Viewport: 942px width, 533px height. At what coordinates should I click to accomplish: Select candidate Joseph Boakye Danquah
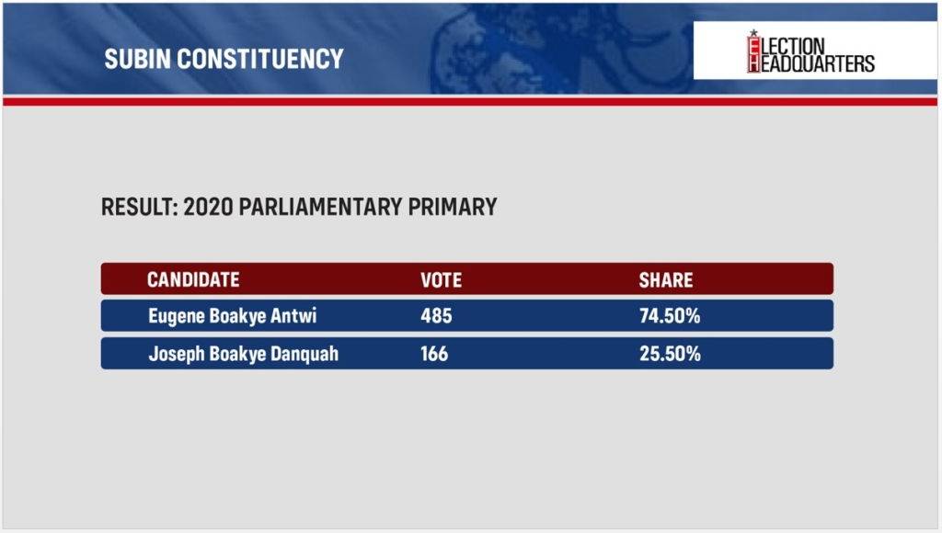click(x=243, y=354)
